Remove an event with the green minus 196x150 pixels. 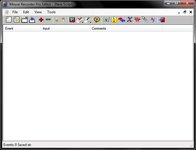tap(48, 20)
